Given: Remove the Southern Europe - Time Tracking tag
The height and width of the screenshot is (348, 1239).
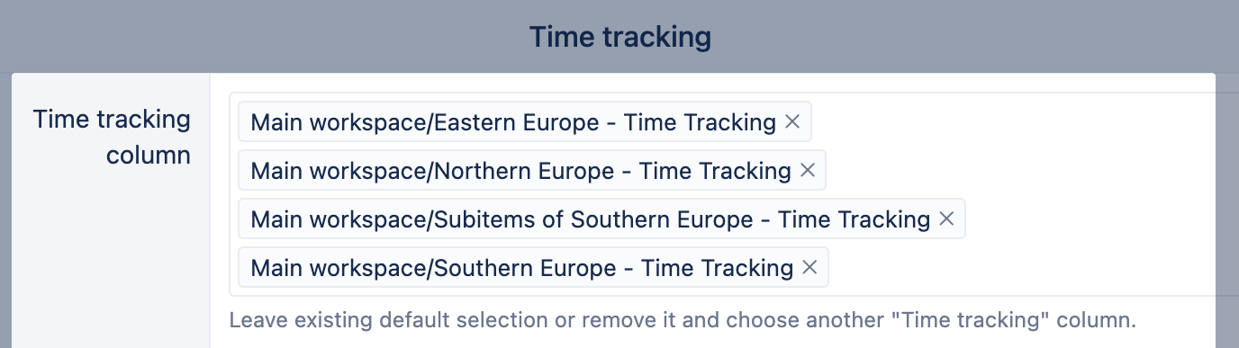Looking at the screenshot, I should [809, 267].
